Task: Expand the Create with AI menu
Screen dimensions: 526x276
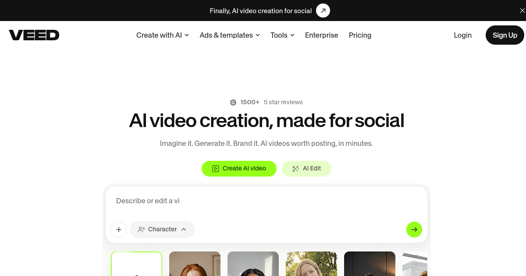Action: pyautogui.click(x=163, y=35)
